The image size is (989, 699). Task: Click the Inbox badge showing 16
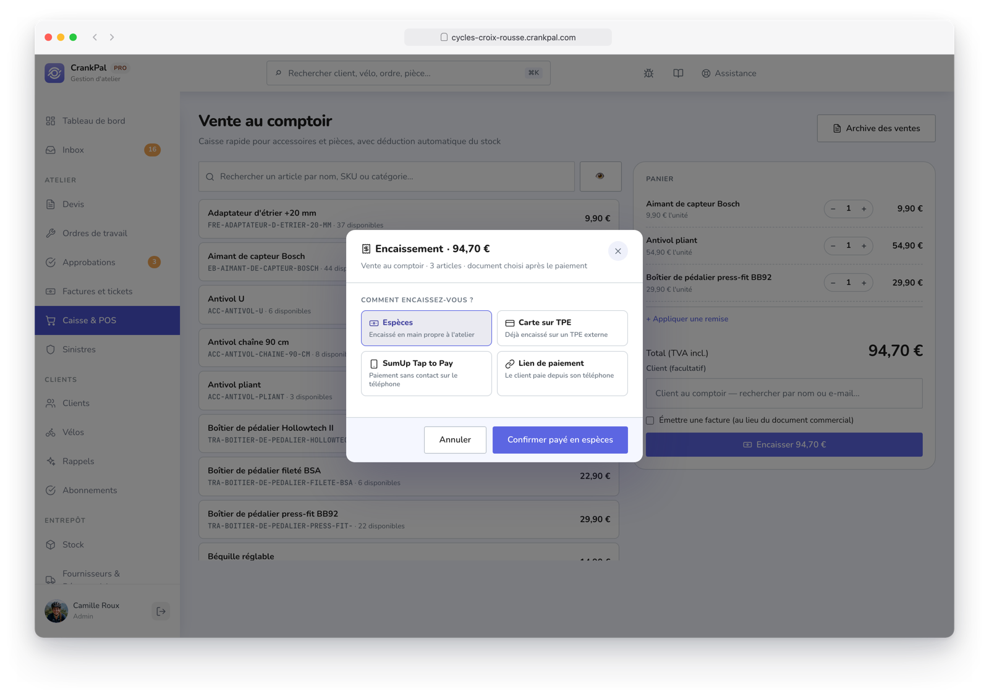pyautogui.click(x=152, y=150)
